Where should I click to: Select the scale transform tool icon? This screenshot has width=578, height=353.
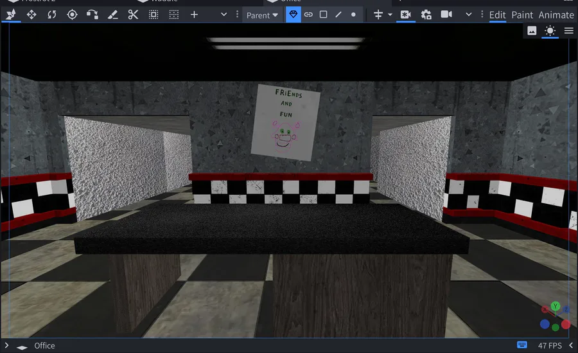coord(92,14)
